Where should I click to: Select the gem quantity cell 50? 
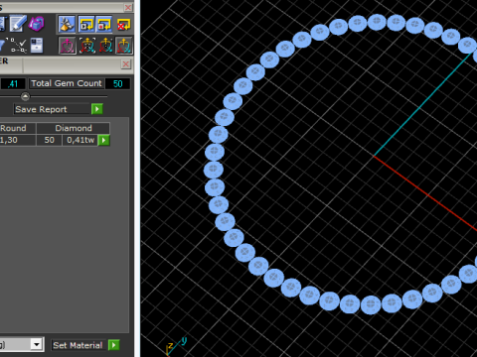click(49, 140)
